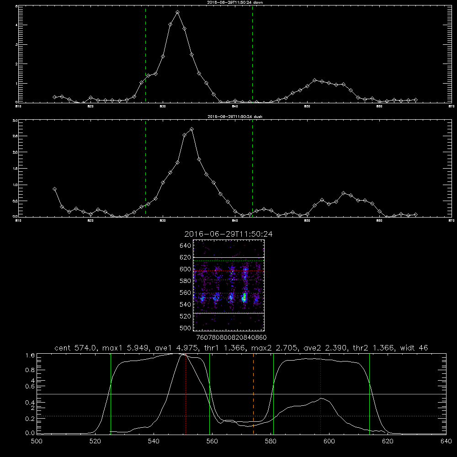Click the "0.8" label on the bottom plot y-axis
The image size is (457, 457).
(x=30, y=370)
